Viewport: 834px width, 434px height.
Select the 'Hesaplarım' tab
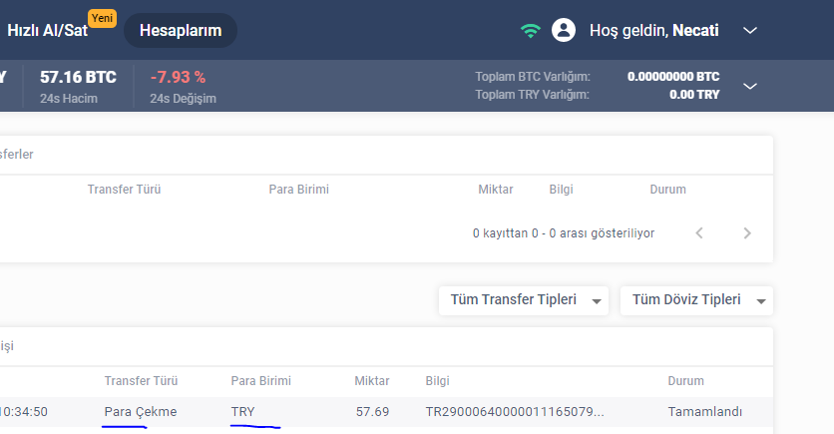pyautogui.click(x=181, y=31)
